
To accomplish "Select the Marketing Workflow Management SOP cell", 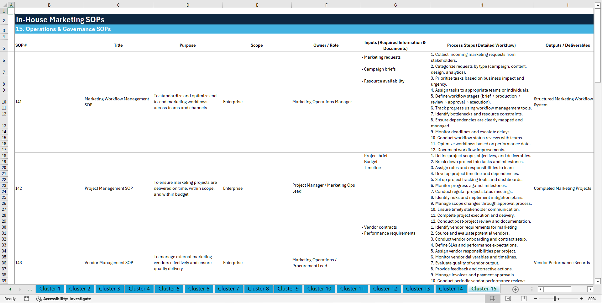I will pos(118,102).
